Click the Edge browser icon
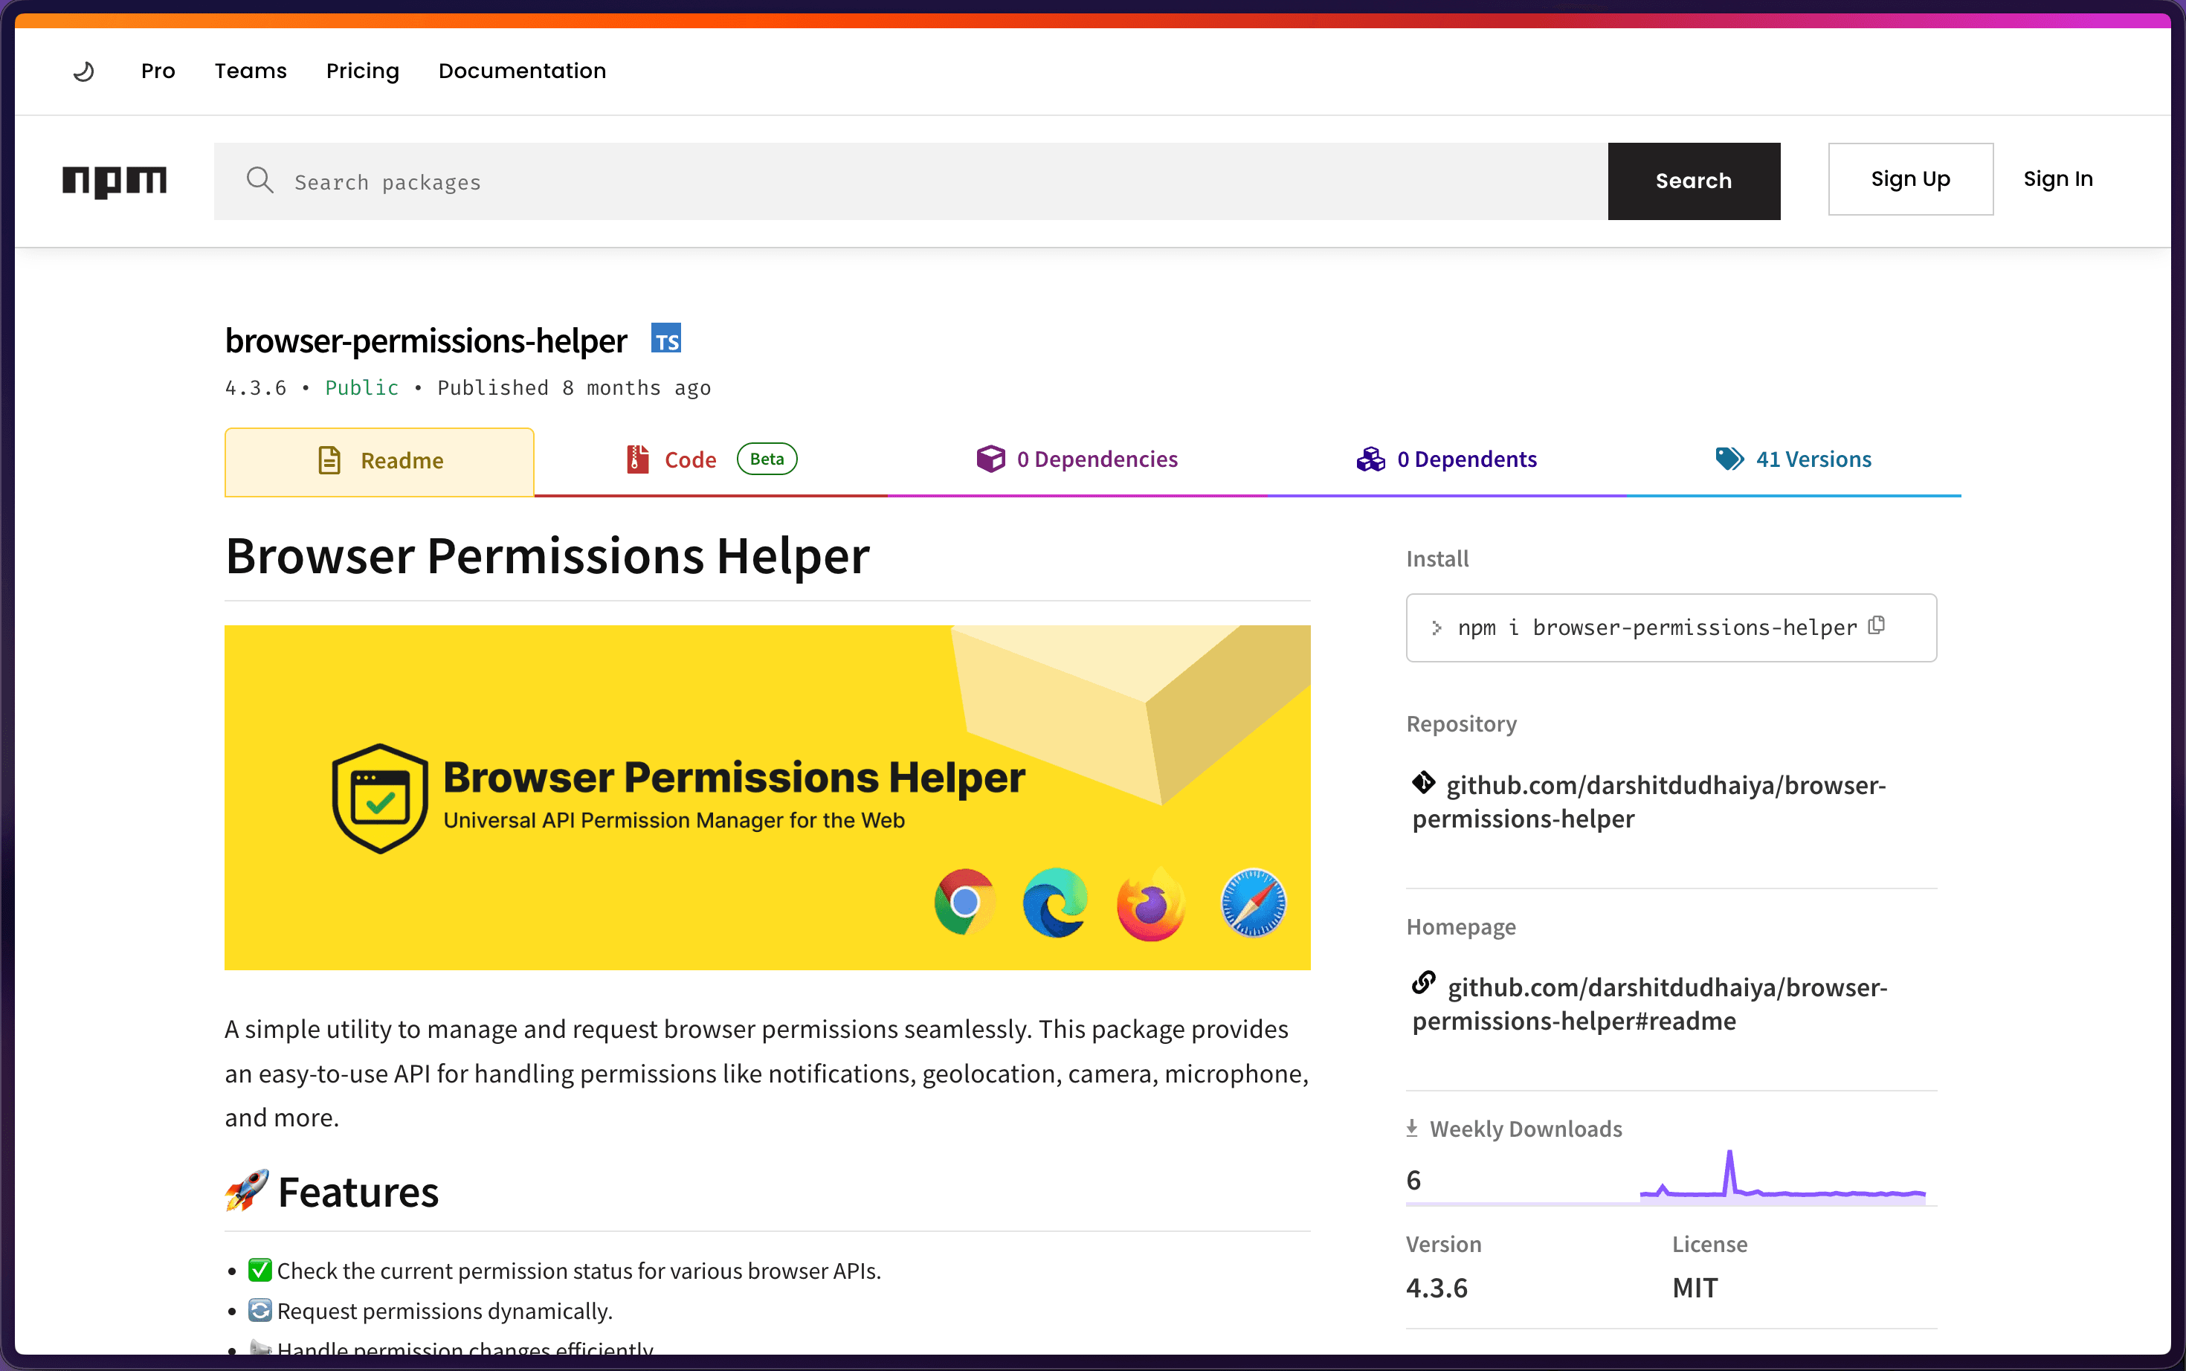 tap(1054, 902)
